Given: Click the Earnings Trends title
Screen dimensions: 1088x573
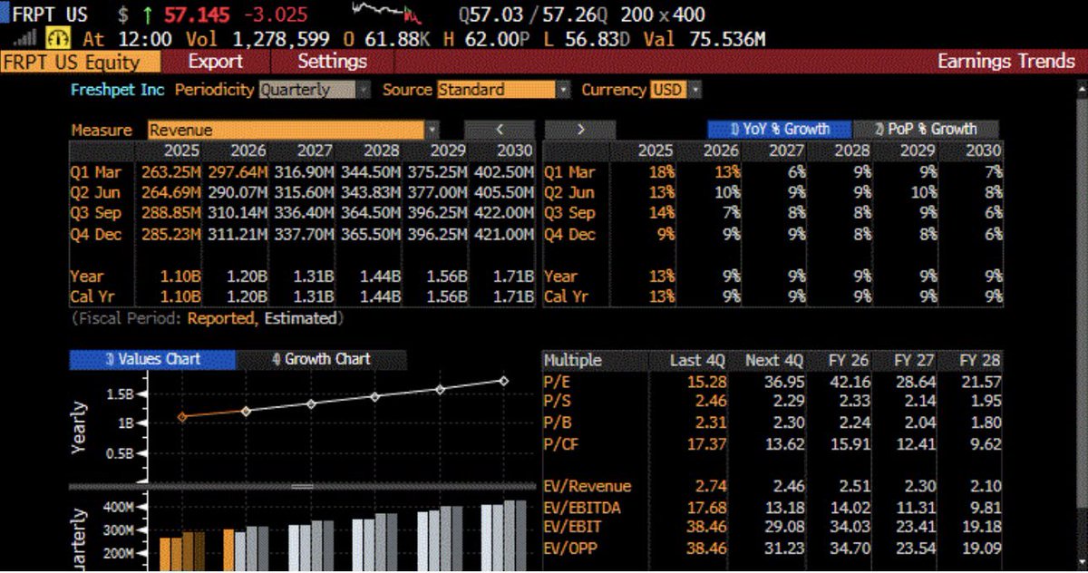Looking at the screenshot, I should pyautogui.click(x=1005, y=62).
